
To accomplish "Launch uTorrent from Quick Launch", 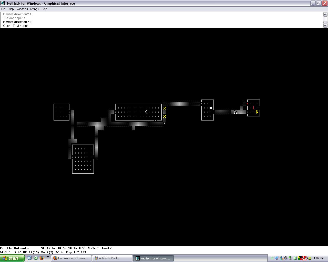I will 36,258.
